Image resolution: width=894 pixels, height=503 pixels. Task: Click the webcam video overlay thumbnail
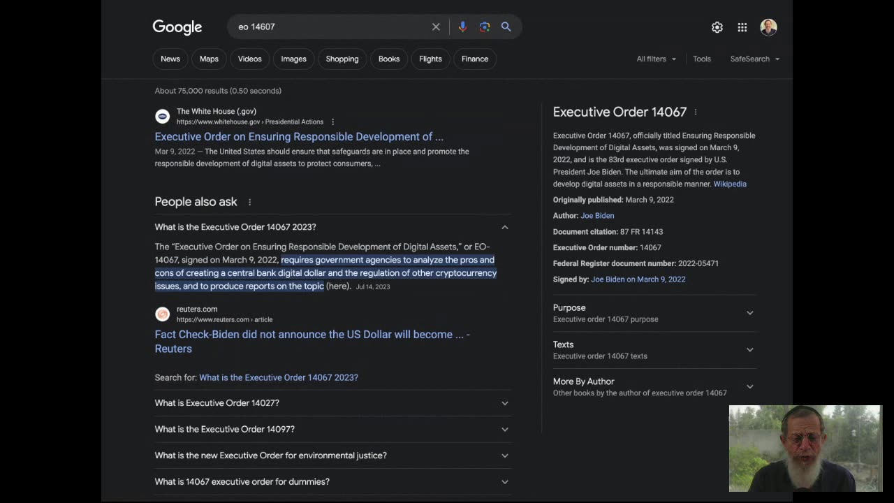click(805, 449)
